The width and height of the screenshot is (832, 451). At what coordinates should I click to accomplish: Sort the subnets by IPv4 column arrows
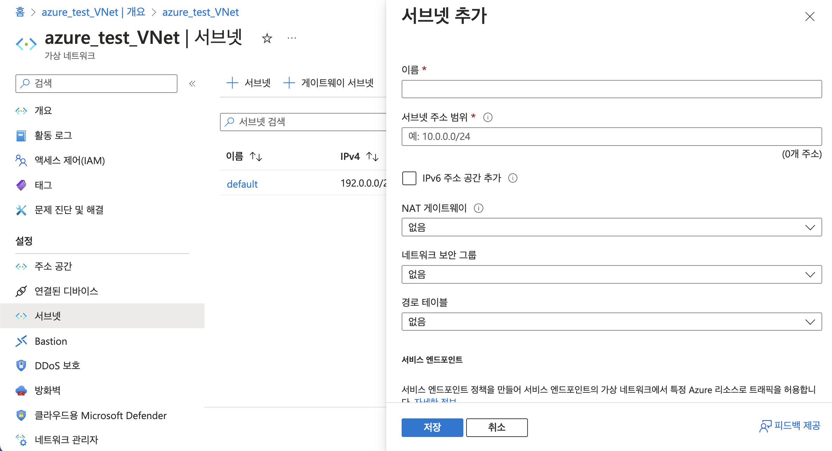tap(372, 156)
